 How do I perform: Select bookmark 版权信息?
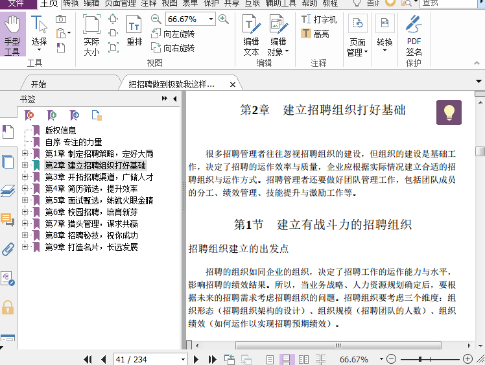click(x=61, y=130)
